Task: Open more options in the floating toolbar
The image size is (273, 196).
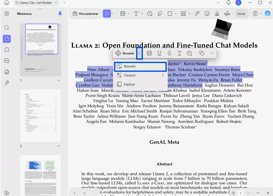Action: pos(212,53)
